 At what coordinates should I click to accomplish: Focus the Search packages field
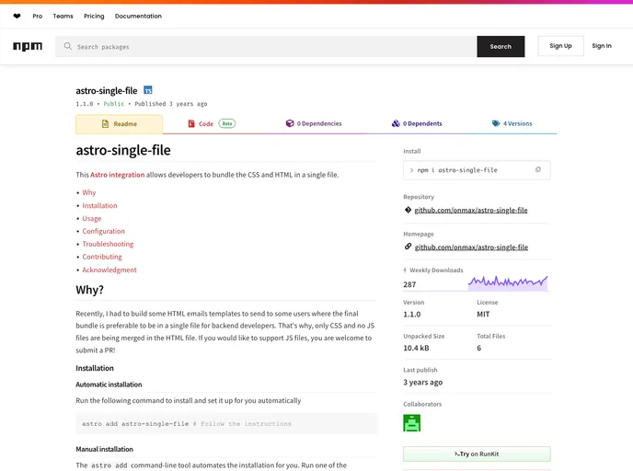pos(266,46)
